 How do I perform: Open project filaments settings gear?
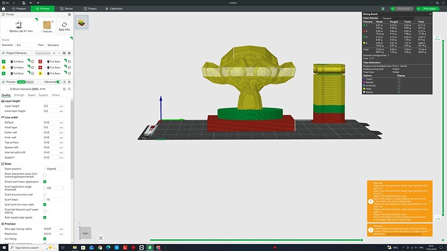coord(69,53)
